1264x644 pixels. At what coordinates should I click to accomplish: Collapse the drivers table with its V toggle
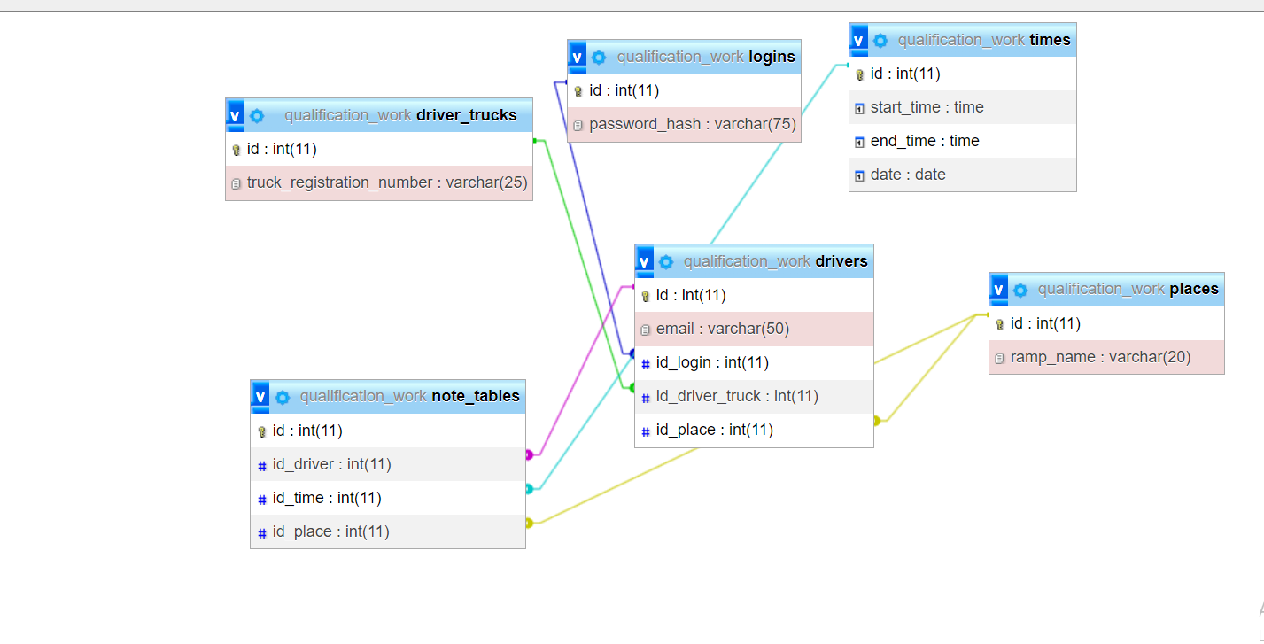coord(644,261)
